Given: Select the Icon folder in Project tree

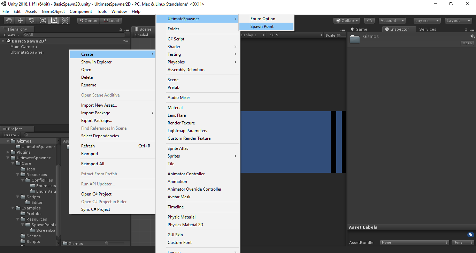Looking at the screenshot, I should (x=28, y=169).
